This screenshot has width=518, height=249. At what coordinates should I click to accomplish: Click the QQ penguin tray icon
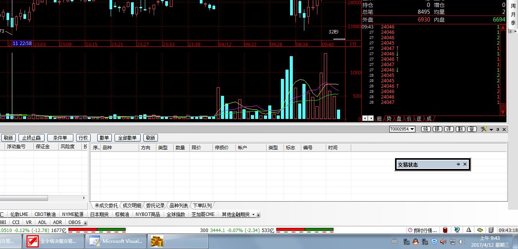[x=415, y=242]
